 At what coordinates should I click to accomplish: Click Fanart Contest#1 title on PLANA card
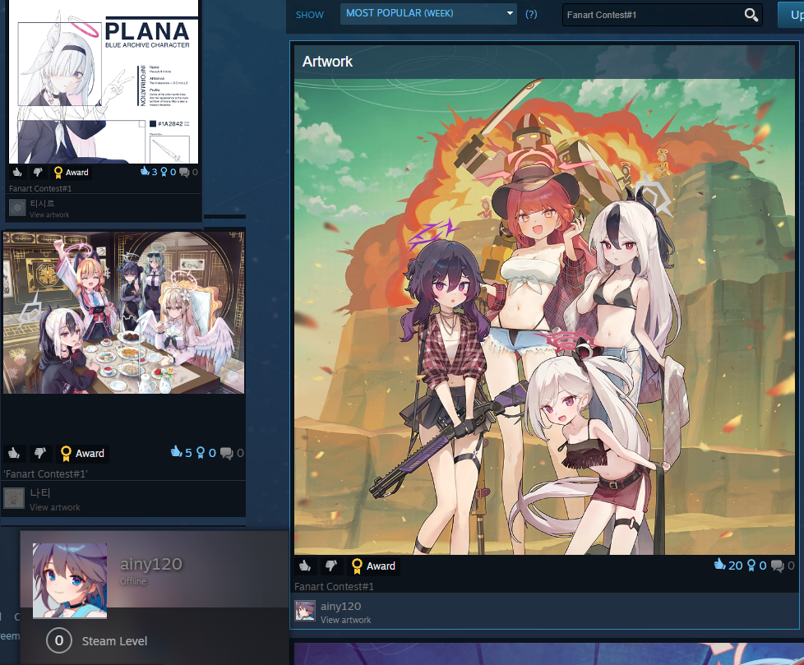click(40, 188)
